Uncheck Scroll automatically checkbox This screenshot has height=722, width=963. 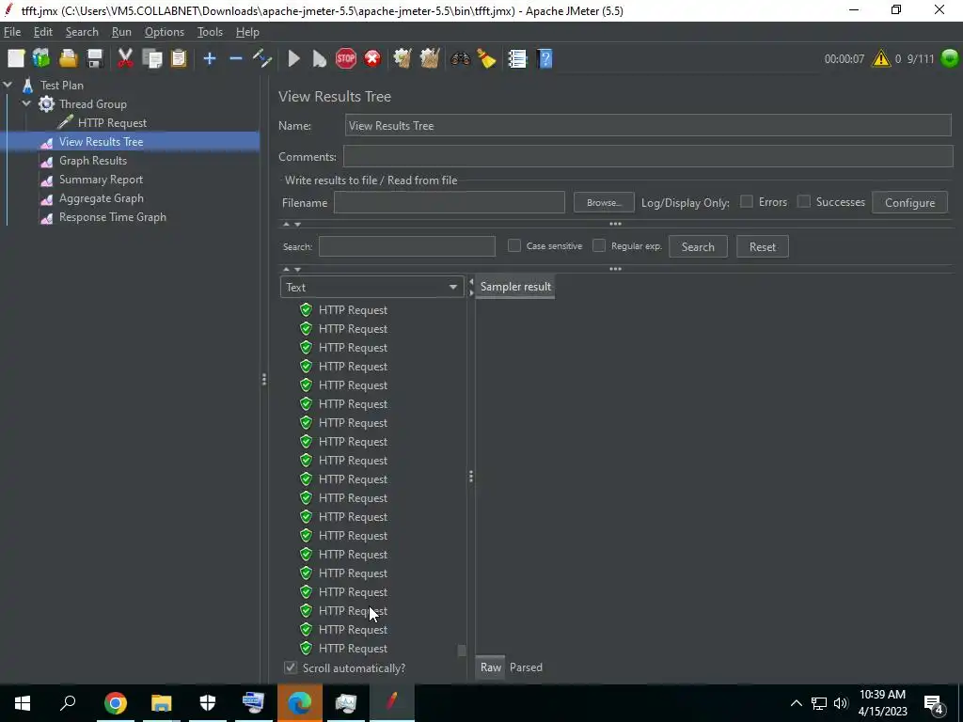coord(291,667)
